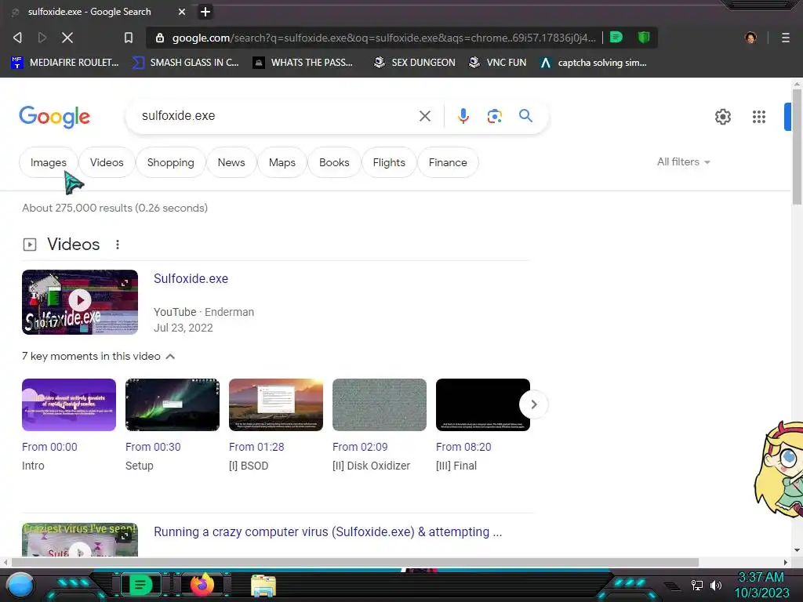
Task: Open the VNC FUN bookmark
Action: pyautogui.click(x=498, y=63)
